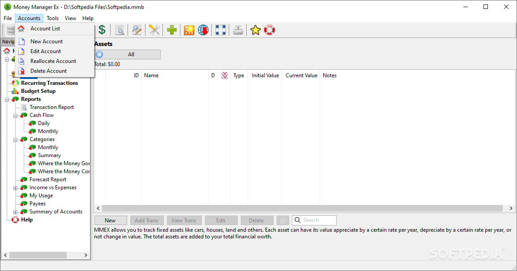The width and height of the screenshot is (517, 271).
Task: Click the Budget Setup bar chart icon
Action: pyautogui.click(x=15, y=91)
